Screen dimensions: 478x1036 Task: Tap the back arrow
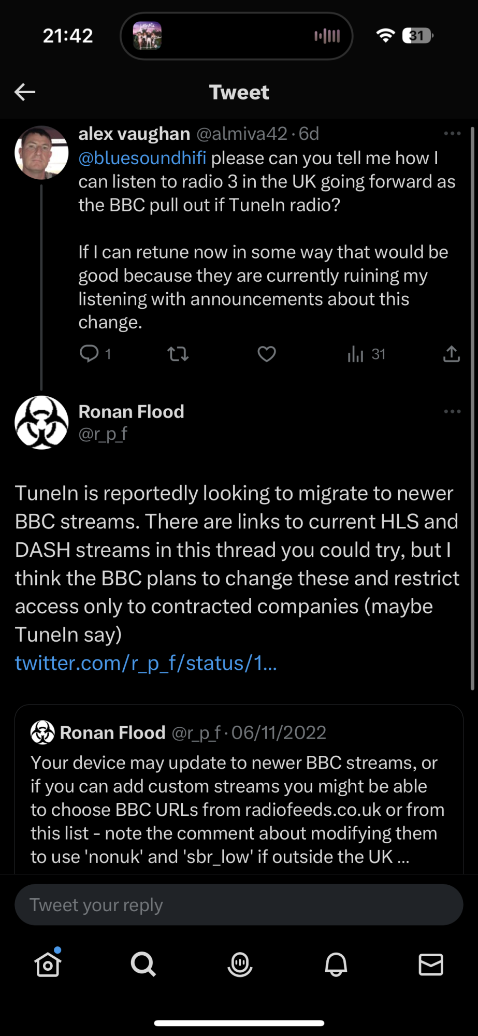(x=25, y=92)
